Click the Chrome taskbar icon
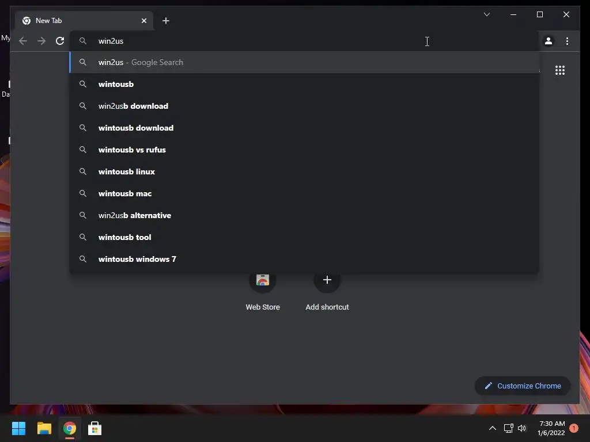This screenshot has width=590, height=442. [x=70, y=428]
